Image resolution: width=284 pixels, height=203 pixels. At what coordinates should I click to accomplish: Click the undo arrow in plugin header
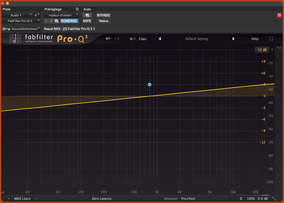[108, 38]
